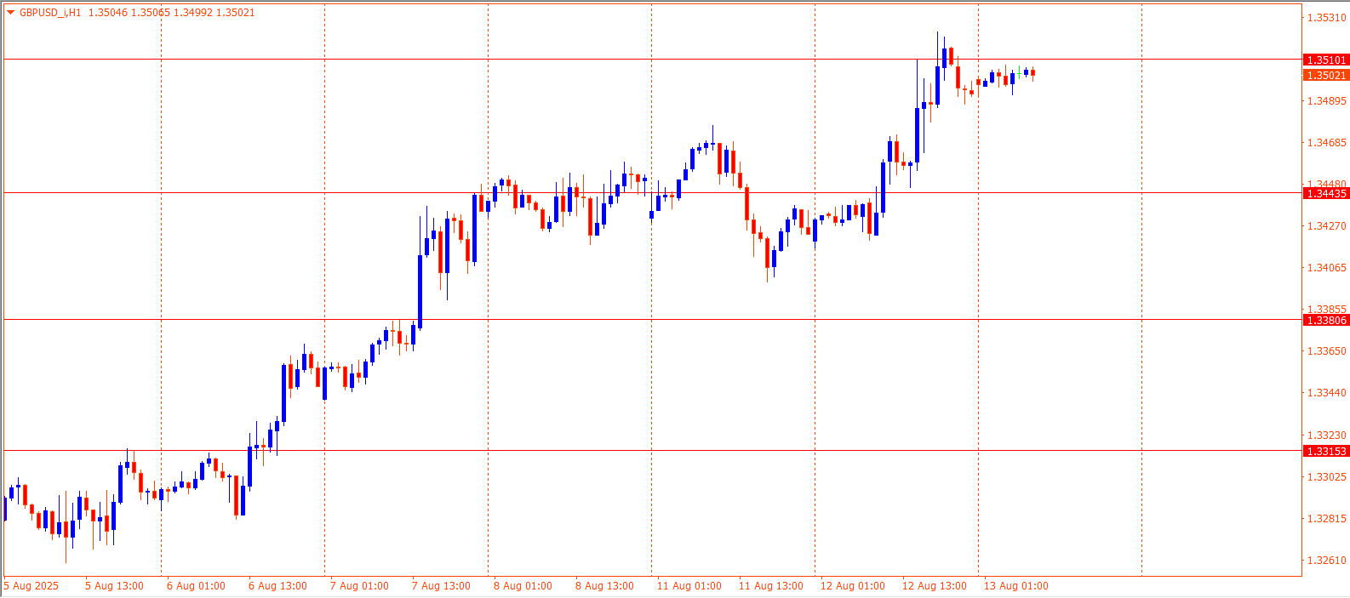Select the horizontal line at 1.34435
The width and height of the screenshot is (1350, 598).
pos(652,193)
